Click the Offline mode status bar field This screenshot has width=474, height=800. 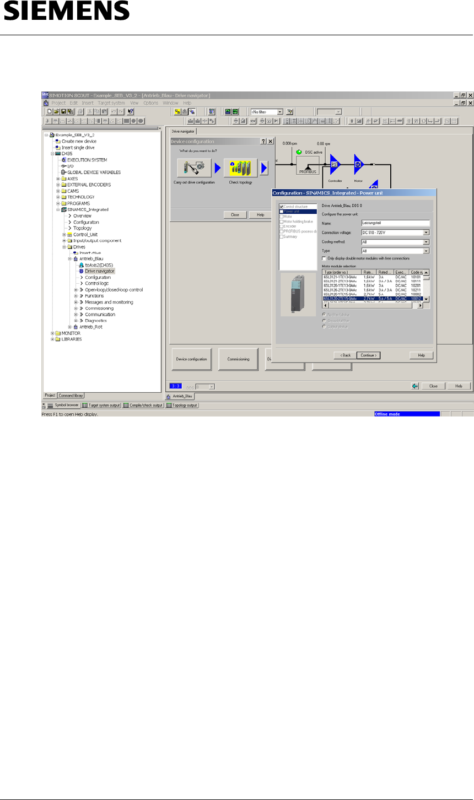tap(406, 414)
